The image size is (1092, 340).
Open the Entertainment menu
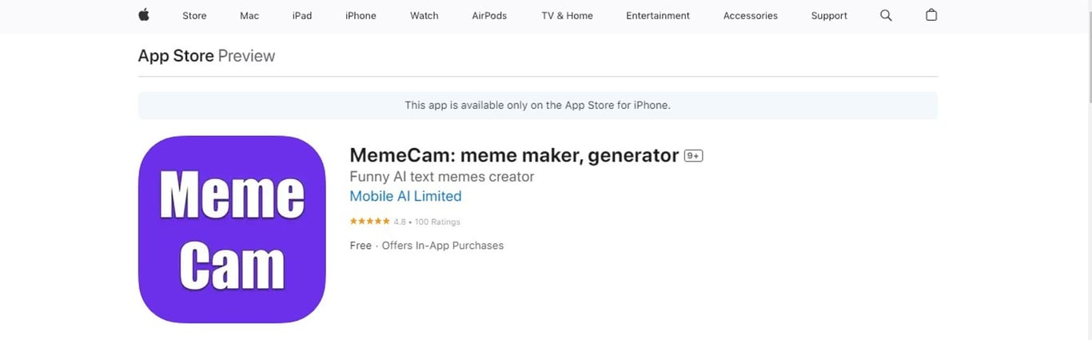click(x=658, y=16)
